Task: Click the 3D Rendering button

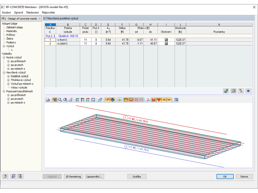Action: click(x=73, y=177)
